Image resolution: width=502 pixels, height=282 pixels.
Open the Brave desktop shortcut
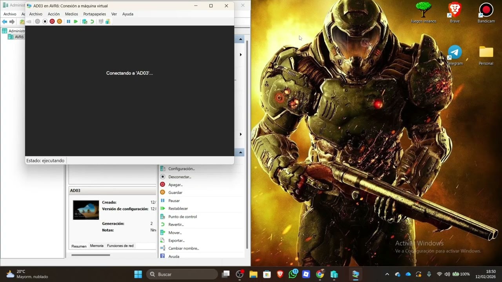point(455,13)
